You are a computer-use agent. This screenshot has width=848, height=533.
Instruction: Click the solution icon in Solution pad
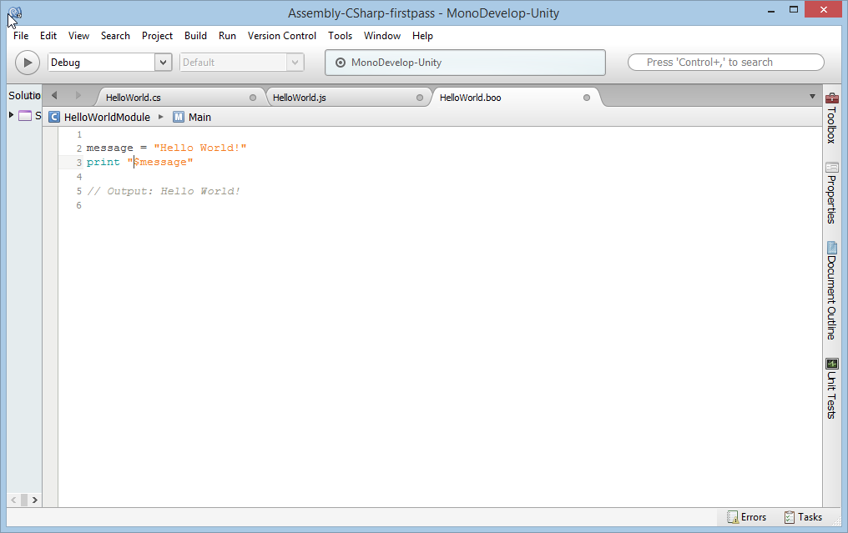pyautogui.click(x=25, y=116)
